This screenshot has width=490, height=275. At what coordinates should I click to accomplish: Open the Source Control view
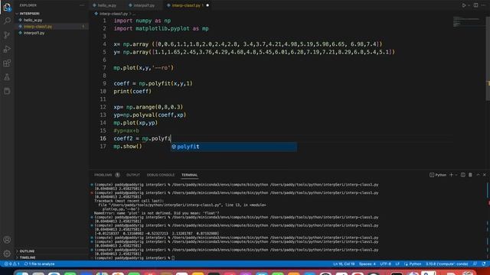click(7, 35)
